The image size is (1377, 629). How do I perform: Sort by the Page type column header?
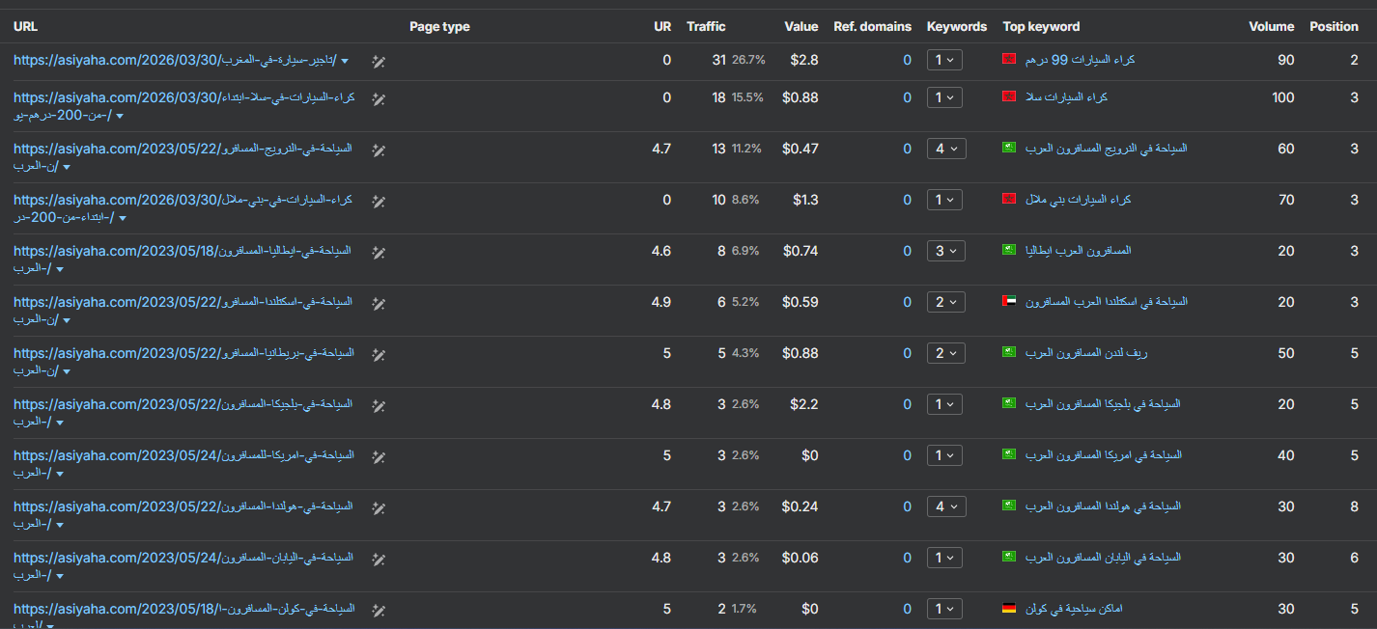(x=439, y=27)
